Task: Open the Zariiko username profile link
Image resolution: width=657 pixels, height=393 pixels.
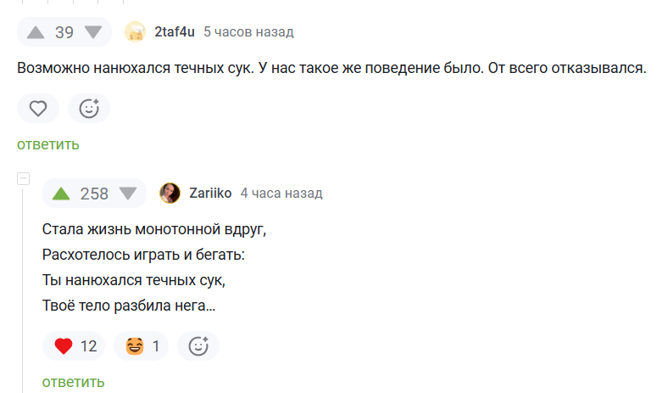Action: click(x=210, y=194)
